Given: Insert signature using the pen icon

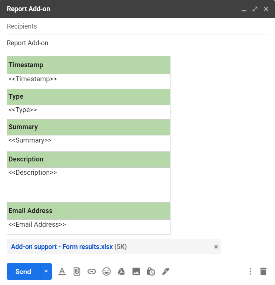Looking at the screenshot, I should click(166, 272).
